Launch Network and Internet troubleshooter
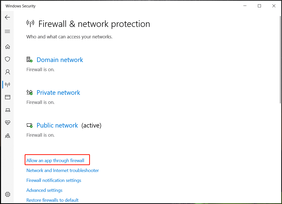Image resolution: width=282 pixels, height=204 pixels. pyautogui.click(x=62, y=170)
